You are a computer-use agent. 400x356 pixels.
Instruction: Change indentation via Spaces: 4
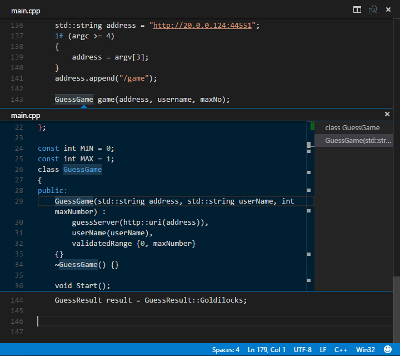(226, 350)
